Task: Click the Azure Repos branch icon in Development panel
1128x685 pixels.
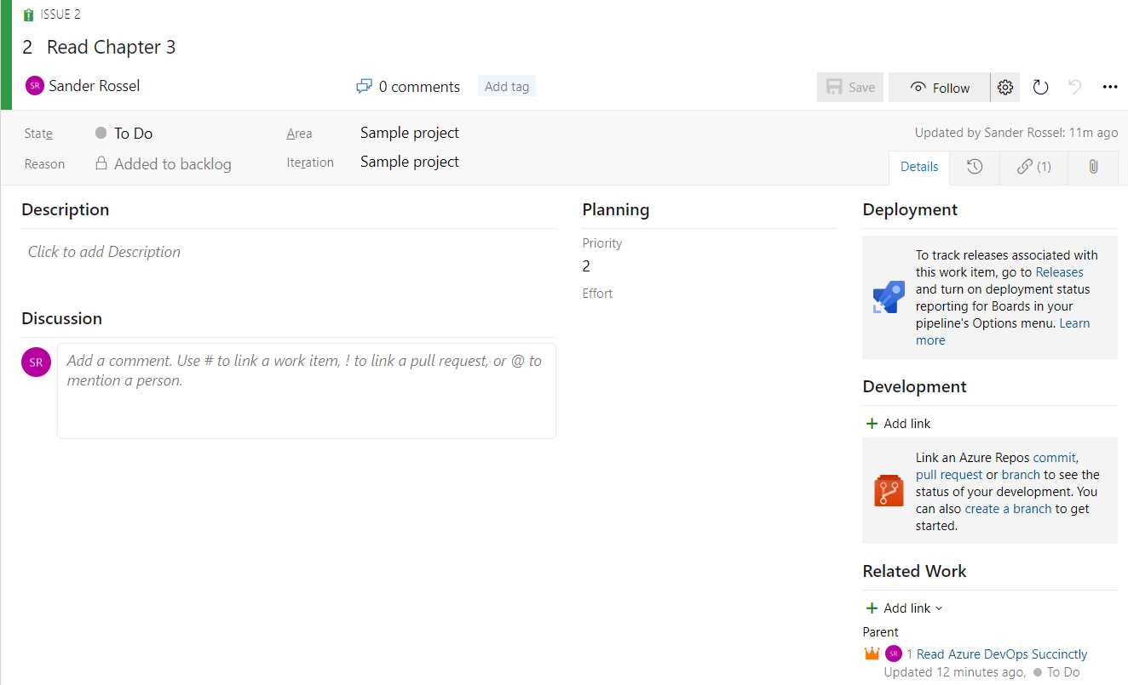Action: pyautogui.click(x=888, y=490)
